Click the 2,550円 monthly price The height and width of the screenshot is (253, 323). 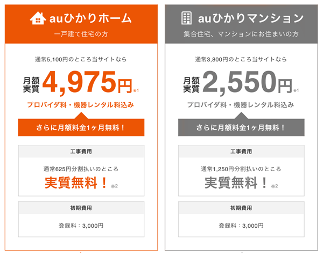click(247, 82)
